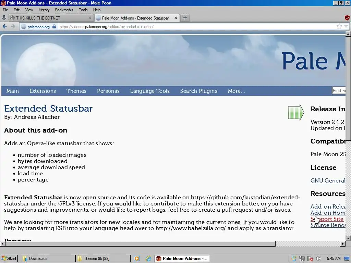Open the Bookmarks menu

pos(64,10)
